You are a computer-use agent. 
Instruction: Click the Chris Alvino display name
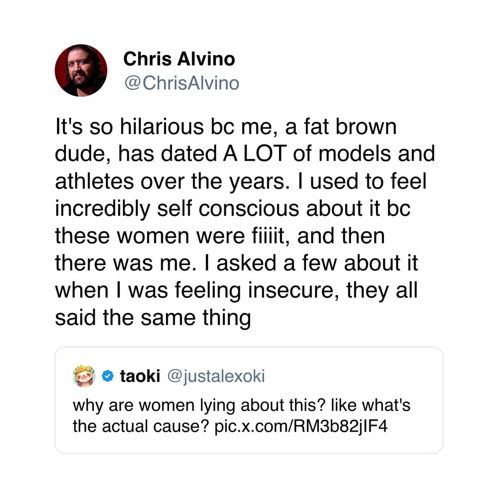point(179,59)
